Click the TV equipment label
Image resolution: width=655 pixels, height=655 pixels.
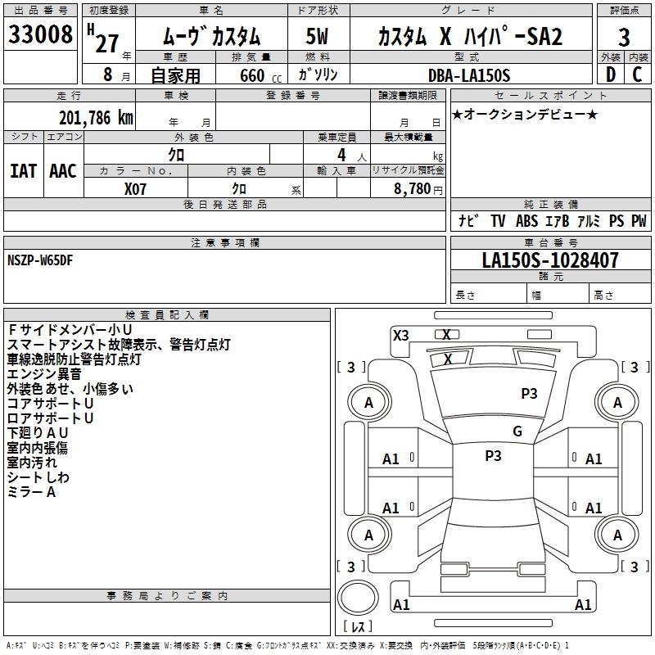click(498, 220)
